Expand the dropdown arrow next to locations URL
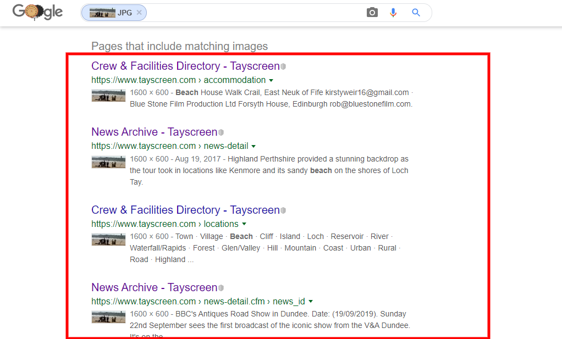Viewport: 562px width, 339px height. [244, 224]
